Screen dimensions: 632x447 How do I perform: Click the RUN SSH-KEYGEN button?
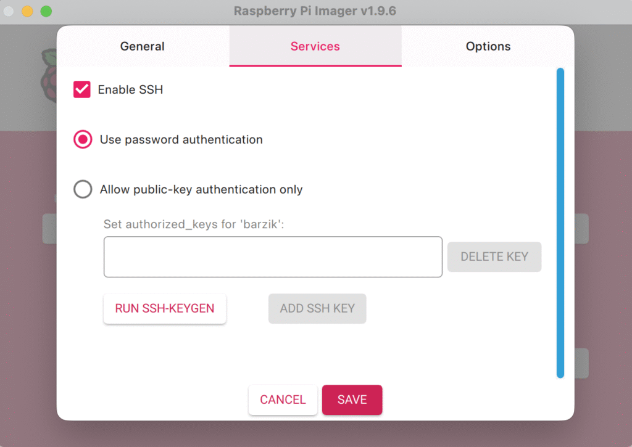click(164, 308)
